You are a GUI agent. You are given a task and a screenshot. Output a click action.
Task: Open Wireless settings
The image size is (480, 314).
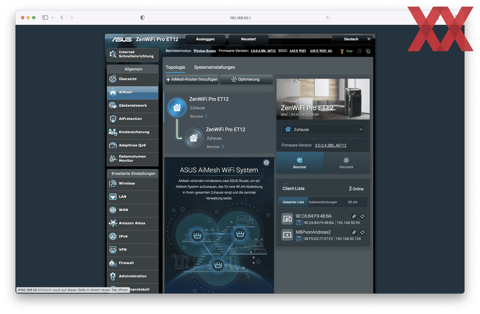132,183
